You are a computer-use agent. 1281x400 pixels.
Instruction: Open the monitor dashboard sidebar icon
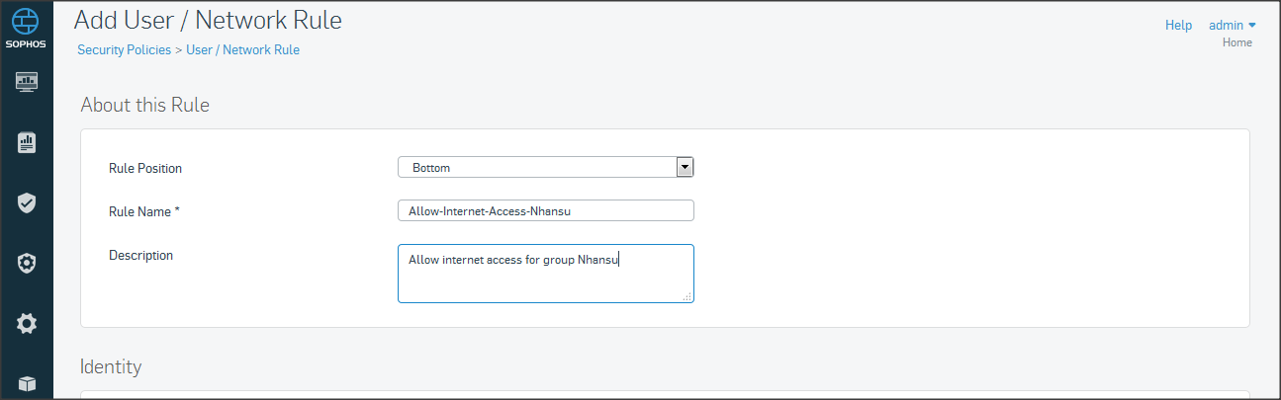pos(27,82)
